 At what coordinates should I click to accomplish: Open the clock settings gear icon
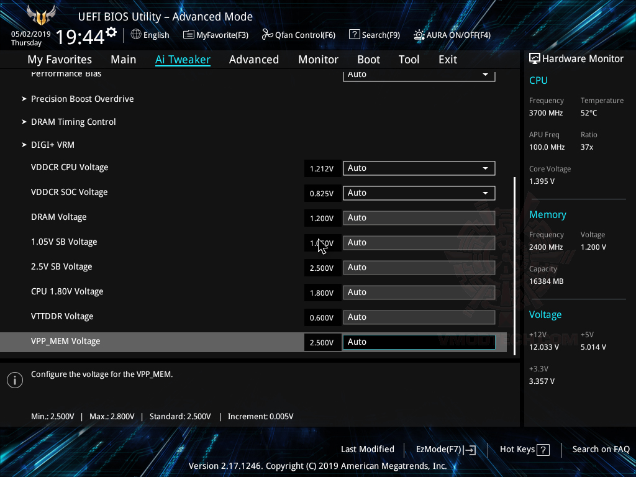point(111,32)
